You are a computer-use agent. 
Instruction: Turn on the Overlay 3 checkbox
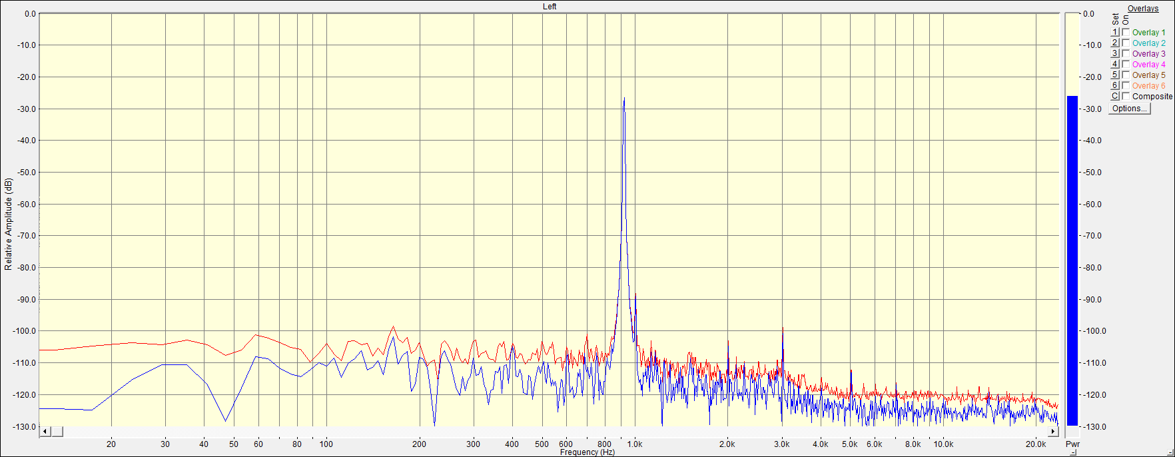click(1126, 53)
